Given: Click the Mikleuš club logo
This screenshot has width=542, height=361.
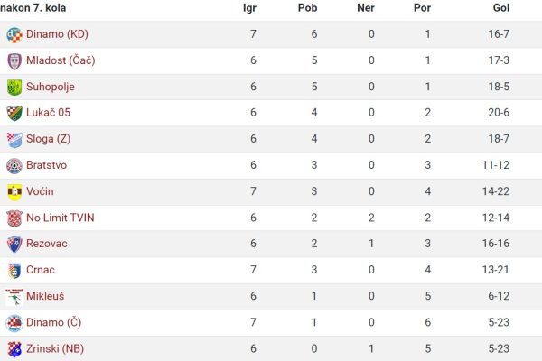Looking at the screenshot, I should [14, 297].
